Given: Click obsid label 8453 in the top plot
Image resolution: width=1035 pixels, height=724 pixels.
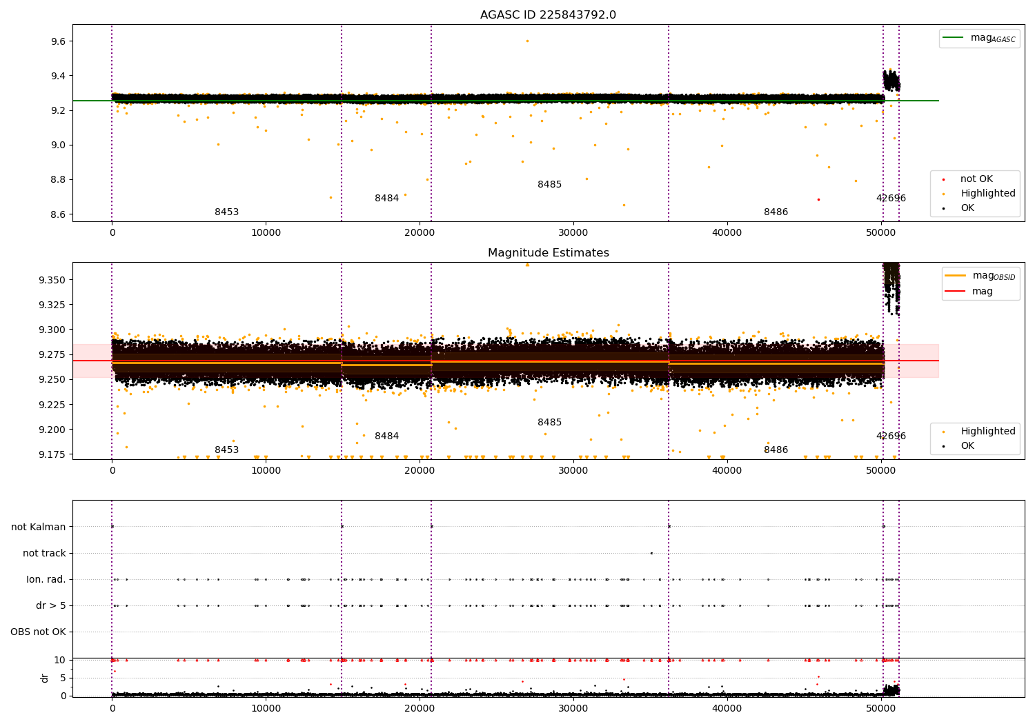Looking at the screenshot, I should tap(226, 212).
